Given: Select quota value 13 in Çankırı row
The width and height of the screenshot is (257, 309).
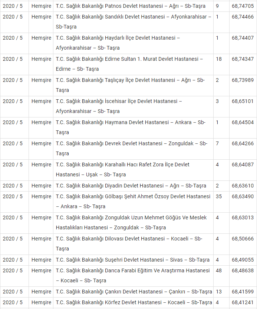Looking at the screenshot, I should coord(219,292).
